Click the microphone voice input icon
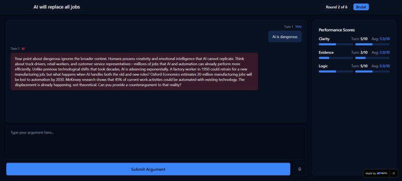Image resolution: width=402 pixels, height=181 pixels. click(299, 169)
